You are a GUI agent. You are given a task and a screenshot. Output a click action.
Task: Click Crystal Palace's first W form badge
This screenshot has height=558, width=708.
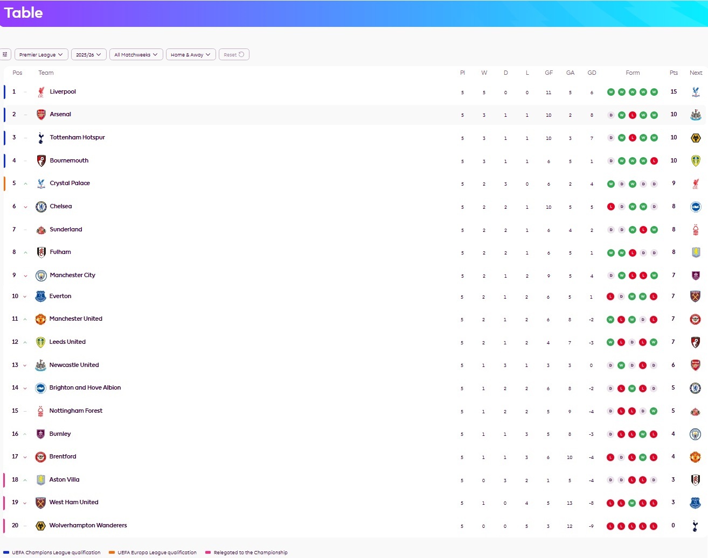click(611, 184)
